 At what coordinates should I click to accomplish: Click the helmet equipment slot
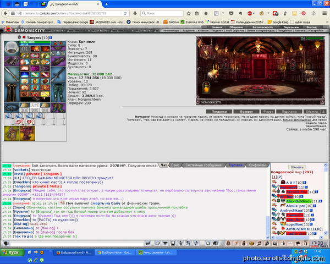pos(12,48)
